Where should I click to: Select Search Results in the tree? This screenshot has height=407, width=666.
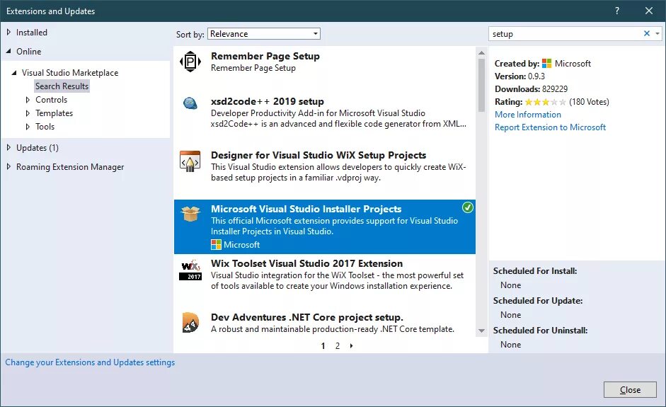click(x=62, y=86)
